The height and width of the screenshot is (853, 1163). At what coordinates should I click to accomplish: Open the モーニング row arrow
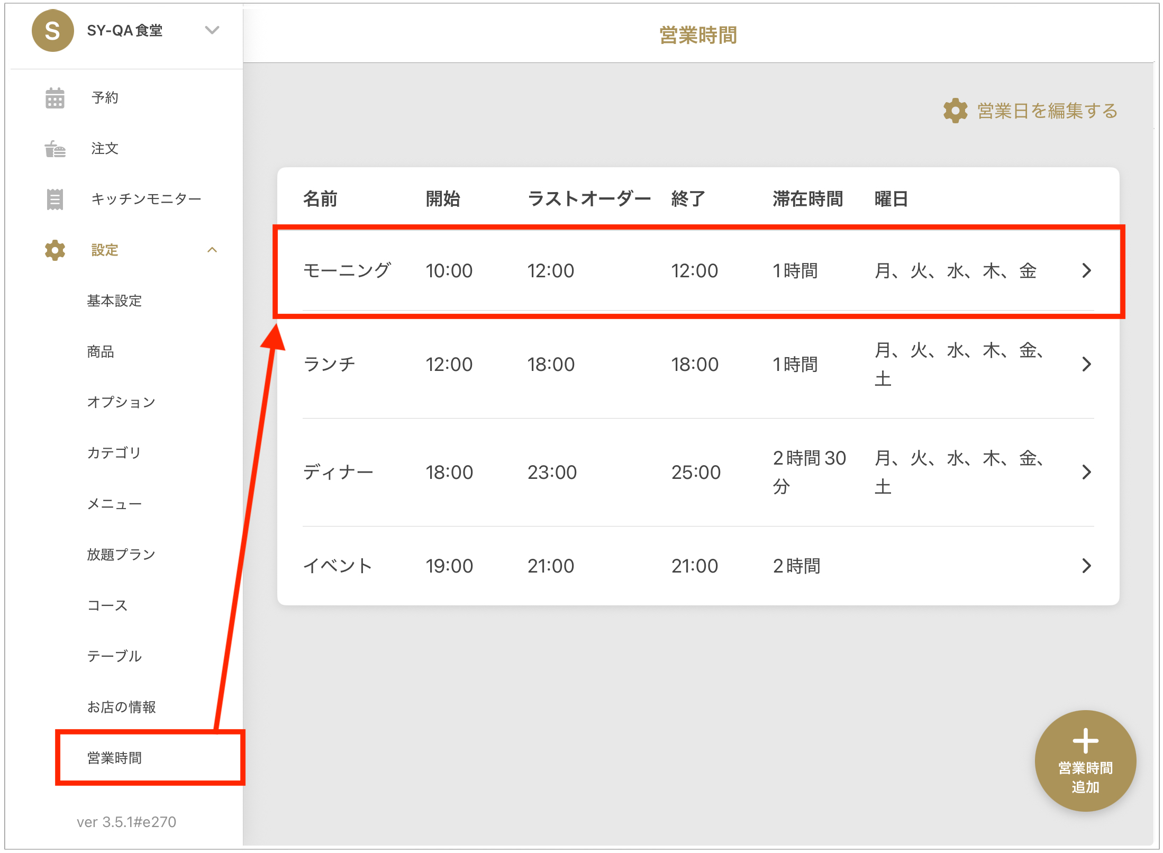point(1086,270)
